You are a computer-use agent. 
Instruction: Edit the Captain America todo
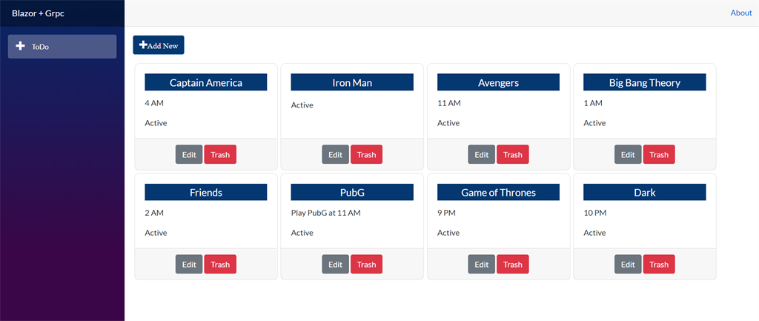click(189, 154)
